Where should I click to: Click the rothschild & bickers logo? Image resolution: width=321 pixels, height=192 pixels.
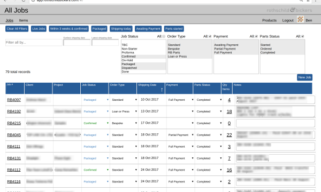click(289, 10)
